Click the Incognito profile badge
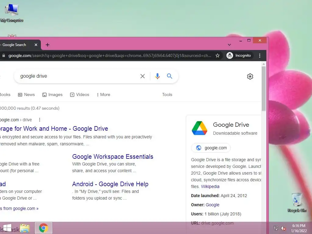This screenshot has height=234, width=312. tap(239, 55)
